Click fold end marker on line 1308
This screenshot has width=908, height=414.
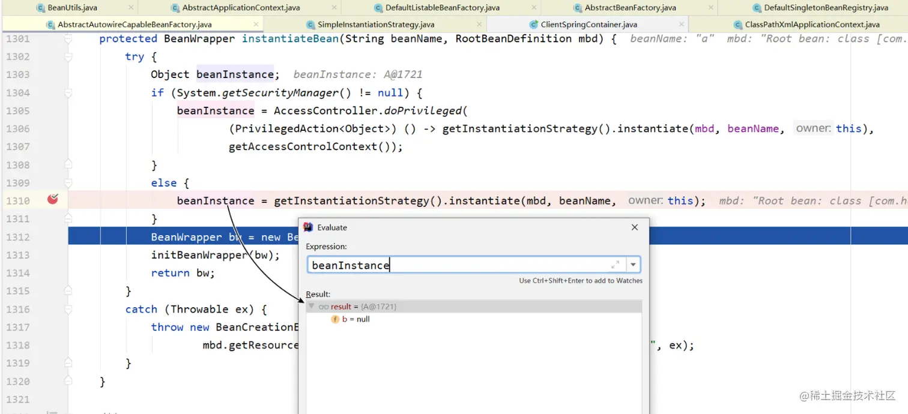point(68,164)
